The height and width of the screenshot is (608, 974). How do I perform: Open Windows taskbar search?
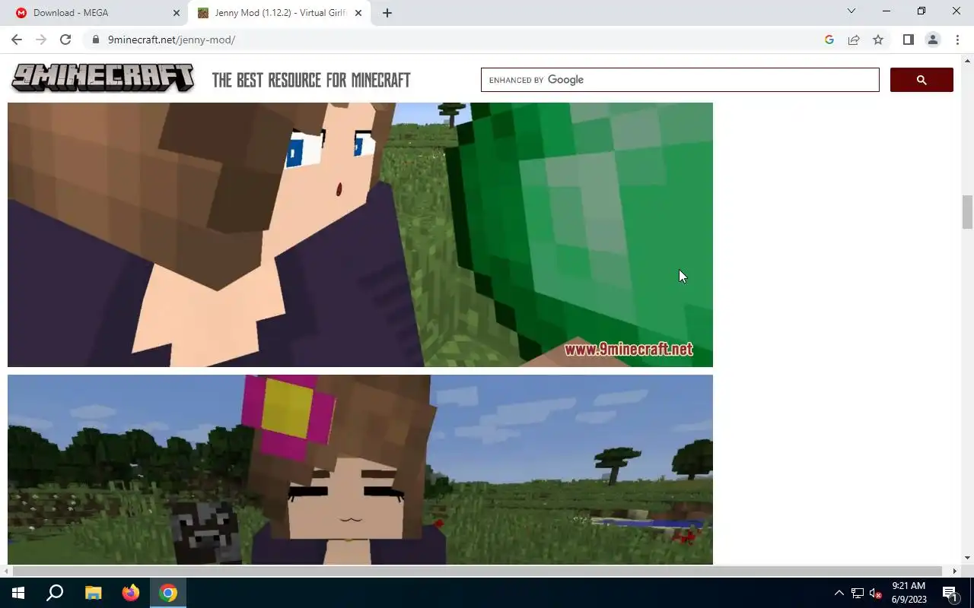(x=55, y=593)
